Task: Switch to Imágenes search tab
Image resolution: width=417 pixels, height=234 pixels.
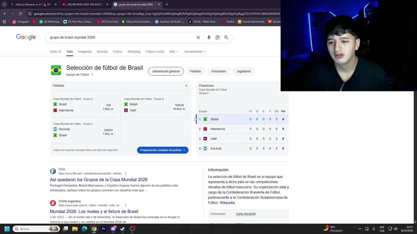Action: tap(85, 52)
